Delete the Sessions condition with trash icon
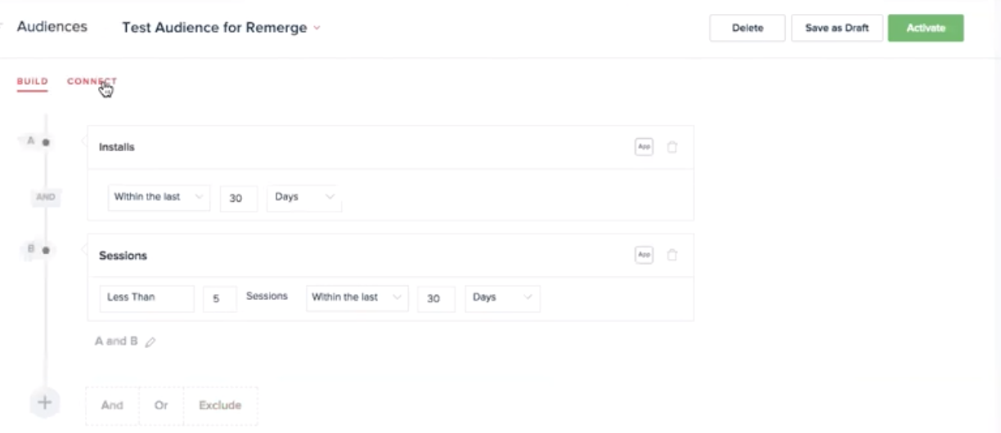Viewport: 1001px width, 433px height. (672, 255)
